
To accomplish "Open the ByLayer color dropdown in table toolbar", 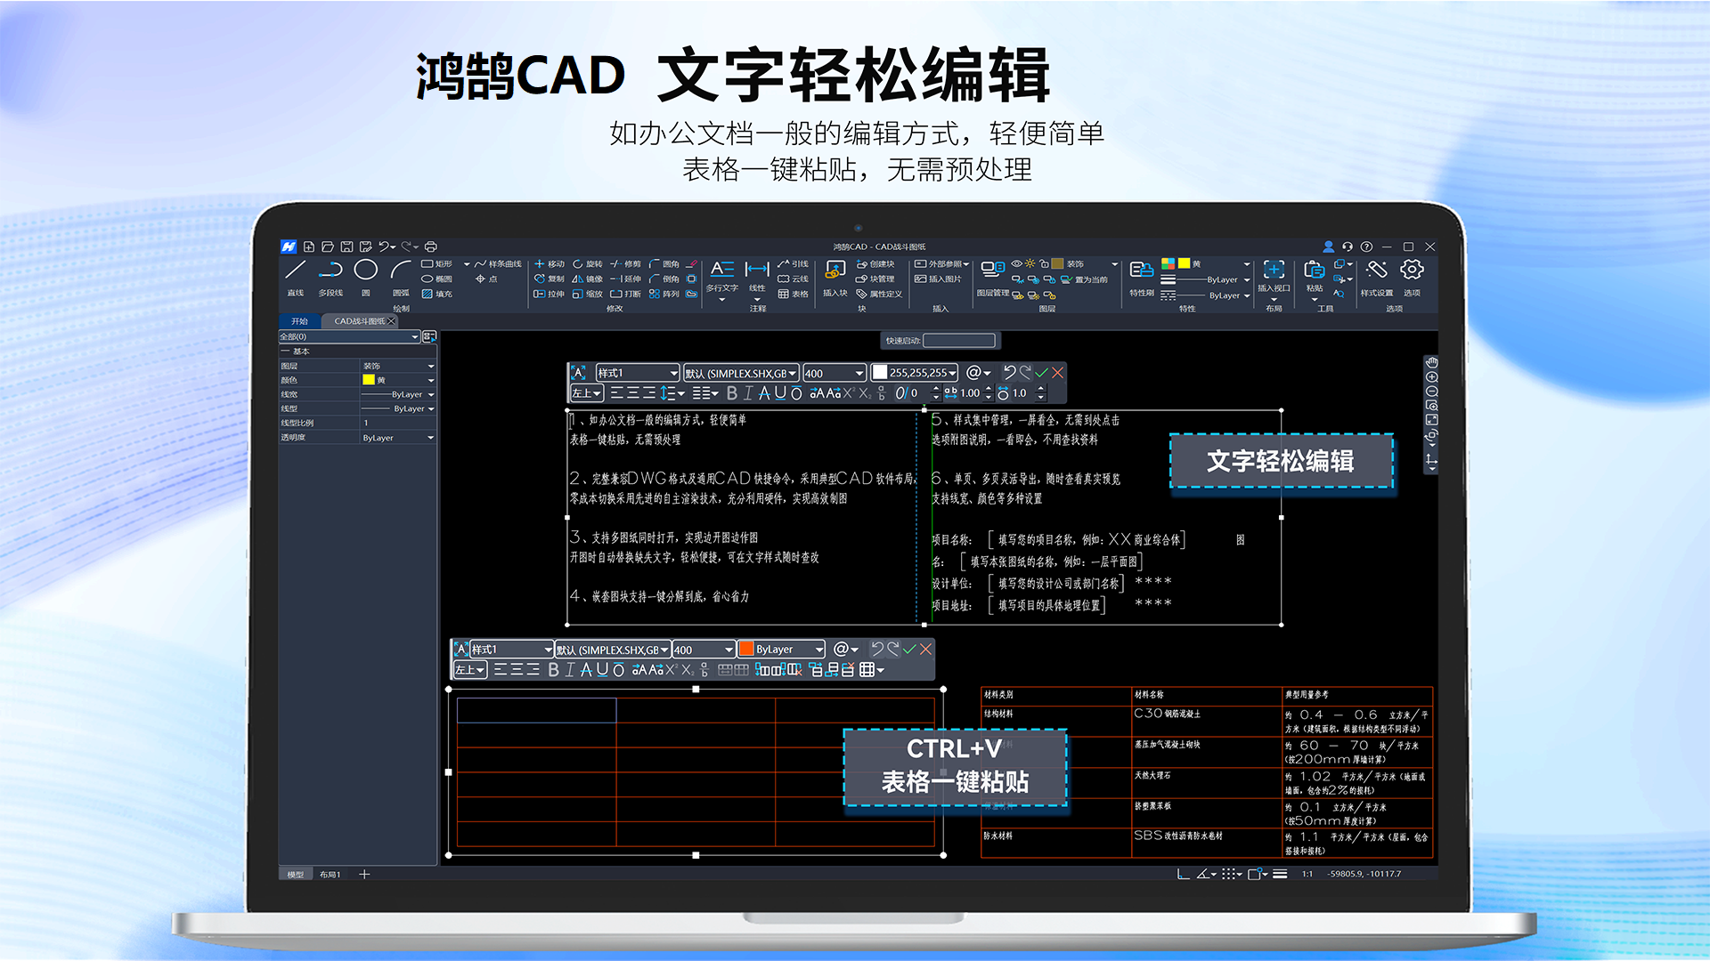I will tap(781, 650).
